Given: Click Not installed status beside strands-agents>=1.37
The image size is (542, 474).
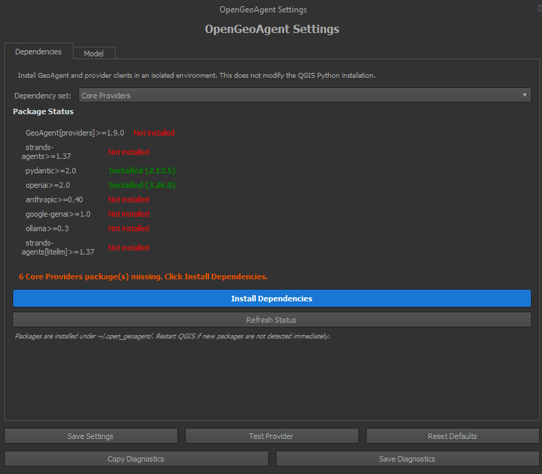Looking at the screenshot, I should coord(129,152).
